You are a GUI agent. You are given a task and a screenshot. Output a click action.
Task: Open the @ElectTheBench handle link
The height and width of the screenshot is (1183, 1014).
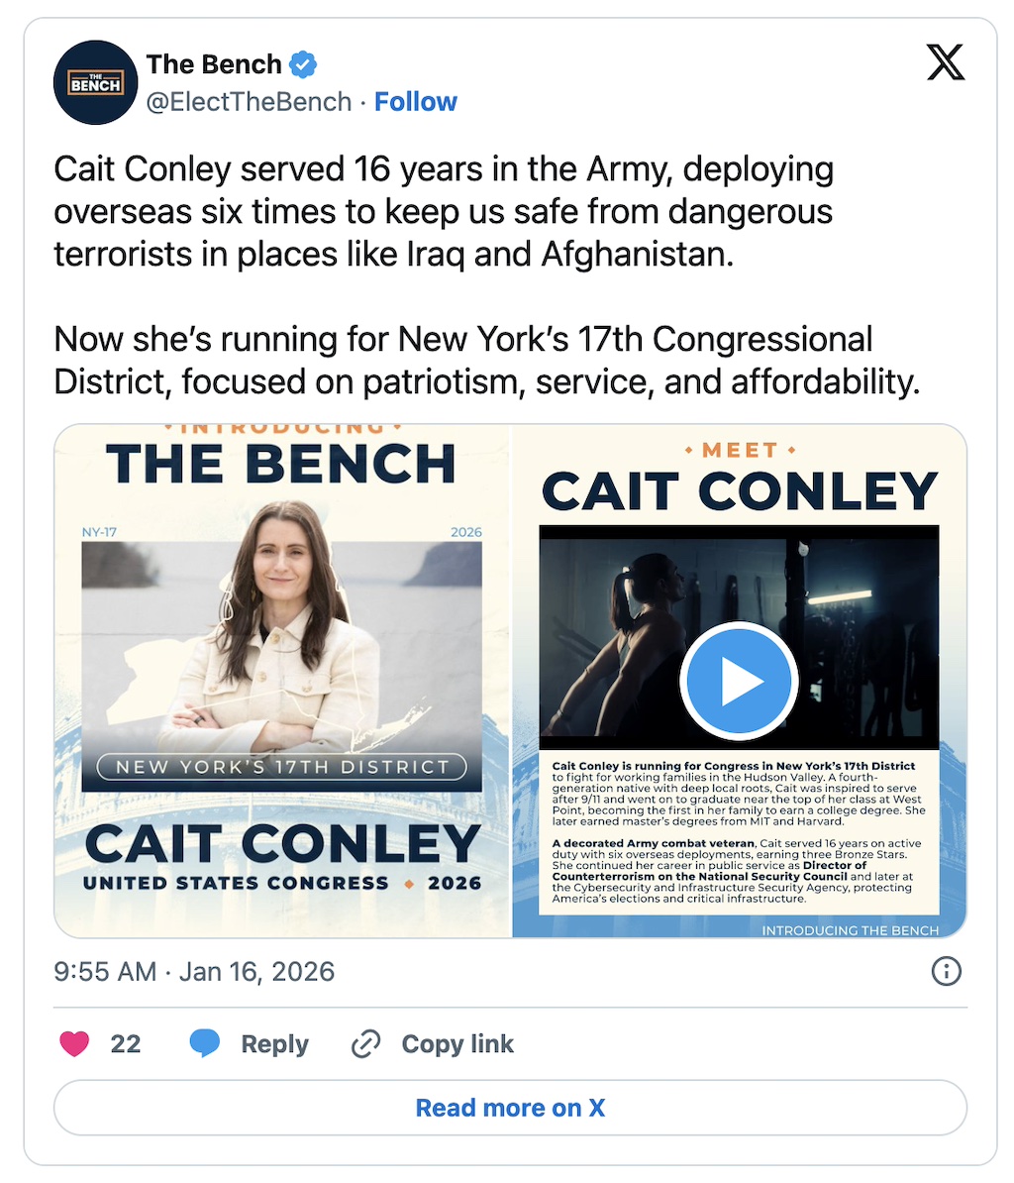coord(249,102)
